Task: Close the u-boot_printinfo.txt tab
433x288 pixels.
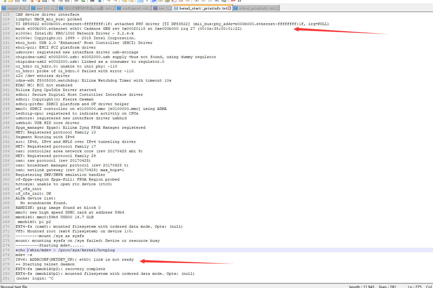Action: pyautogui.click(x=276, y=8)
